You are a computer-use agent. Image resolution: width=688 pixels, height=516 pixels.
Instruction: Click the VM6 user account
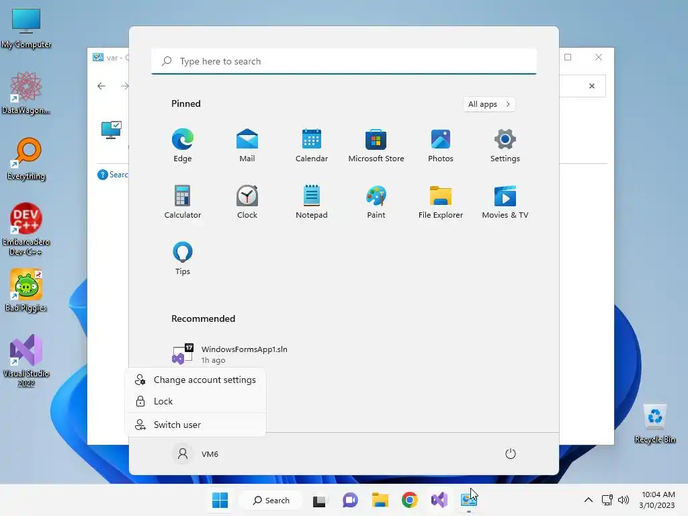coord(196,454)
